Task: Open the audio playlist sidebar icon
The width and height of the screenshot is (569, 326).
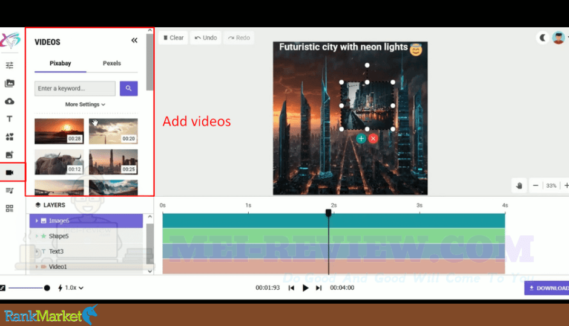Action: (10, 190)
